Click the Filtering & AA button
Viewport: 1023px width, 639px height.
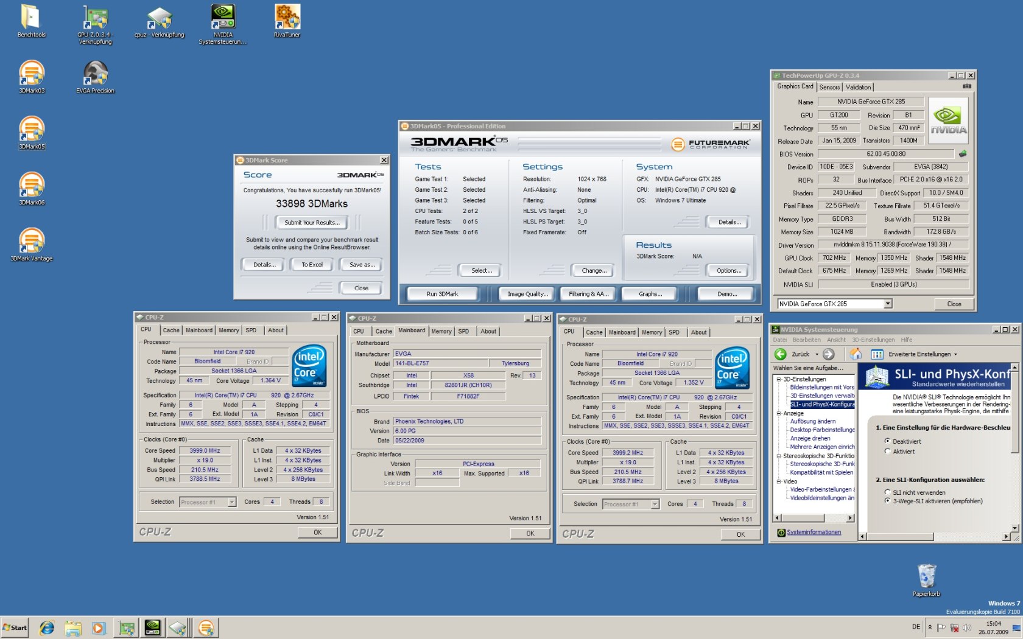point(588,294)
